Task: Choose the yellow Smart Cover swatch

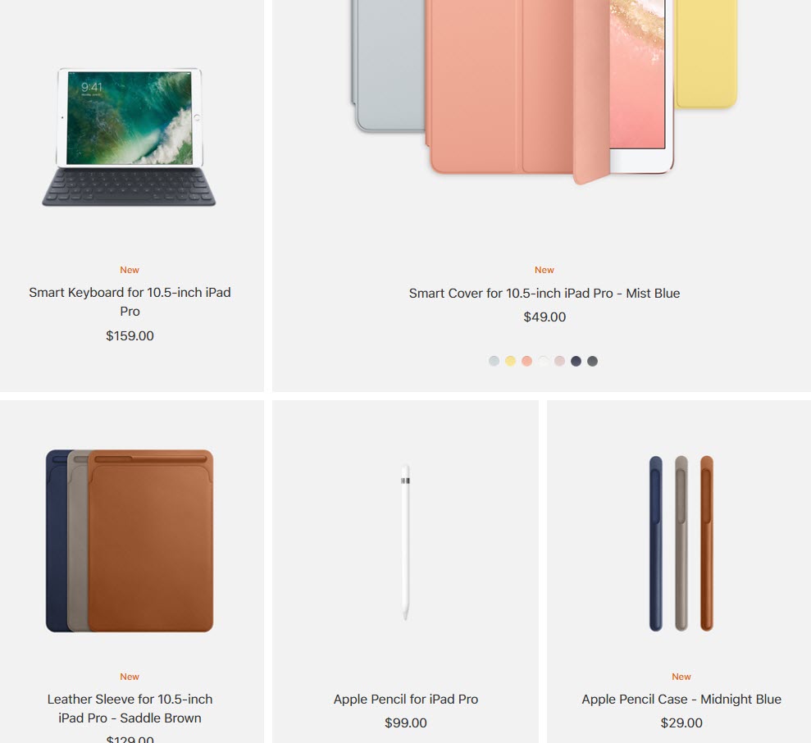Action: [x=511, y=361]
